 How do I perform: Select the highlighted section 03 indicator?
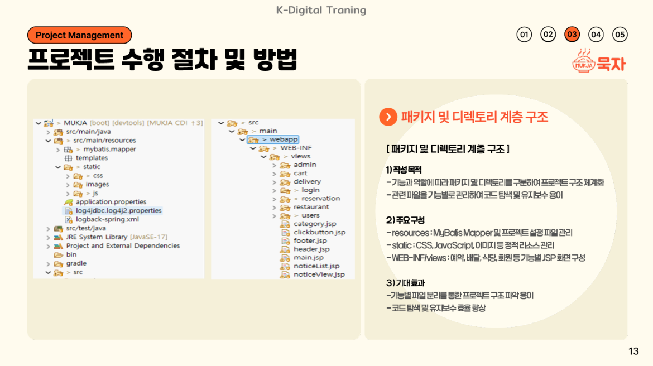pyautogui.click(x=572, y=35)
